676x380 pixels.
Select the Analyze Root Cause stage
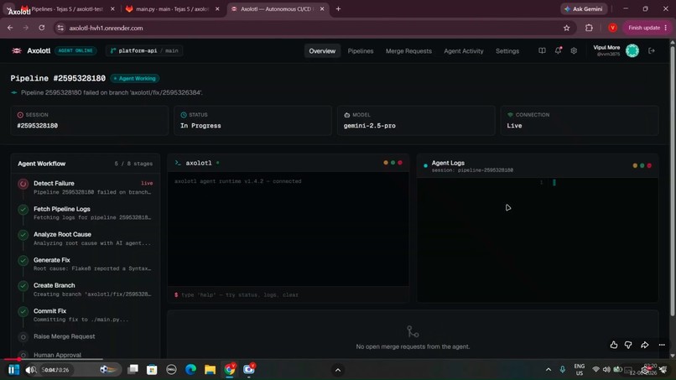coord(86,238)
